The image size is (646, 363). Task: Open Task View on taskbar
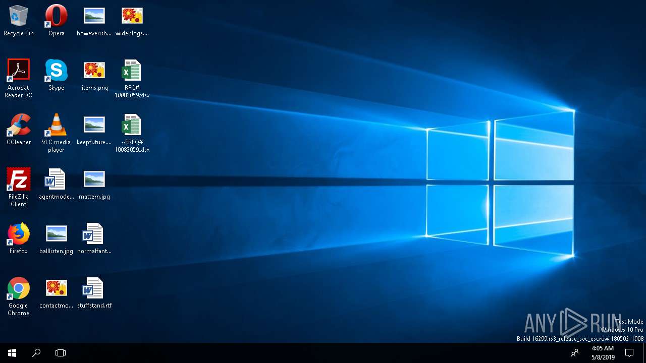point(61,353)
